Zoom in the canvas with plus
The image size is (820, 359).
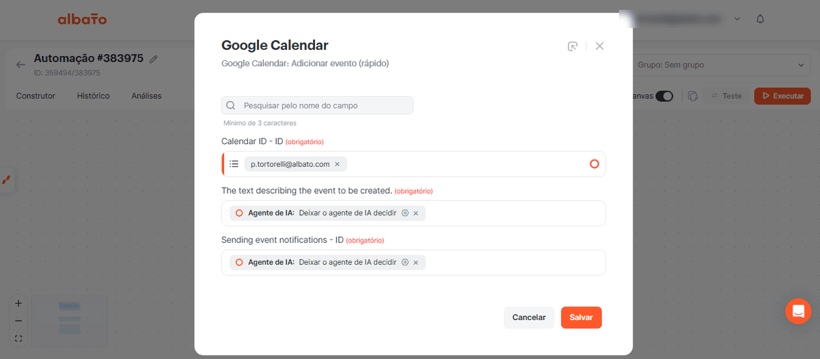pyautogui.click(x=18, y=303)
